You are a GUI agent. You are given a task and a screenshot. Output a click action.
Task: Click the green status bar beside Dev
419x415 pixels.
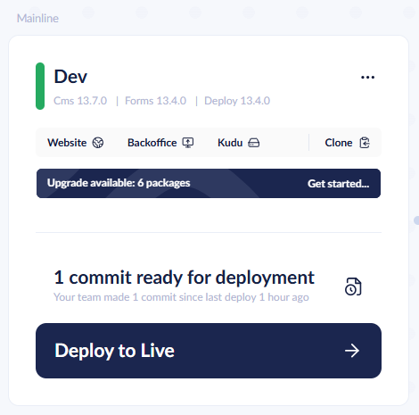(x=40, y=86)
